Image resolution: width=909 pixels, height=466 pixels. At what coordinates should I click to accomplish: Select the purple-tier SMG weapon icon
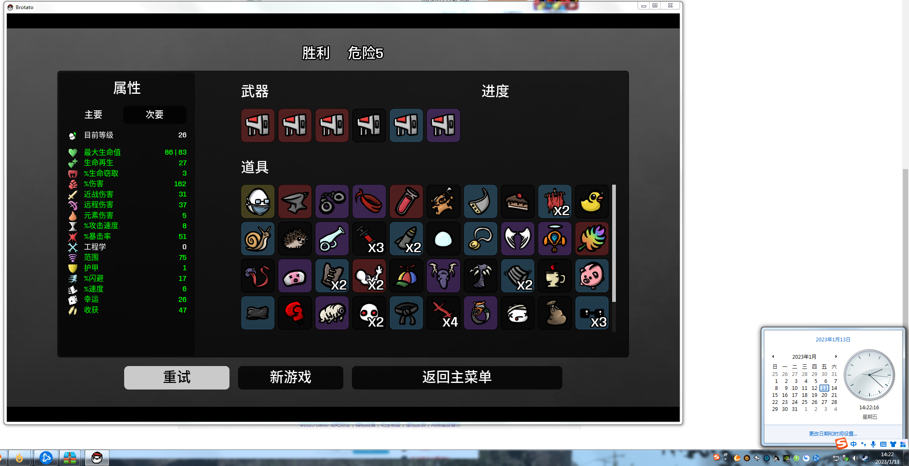pyautogui.click(x=443, y=125)
